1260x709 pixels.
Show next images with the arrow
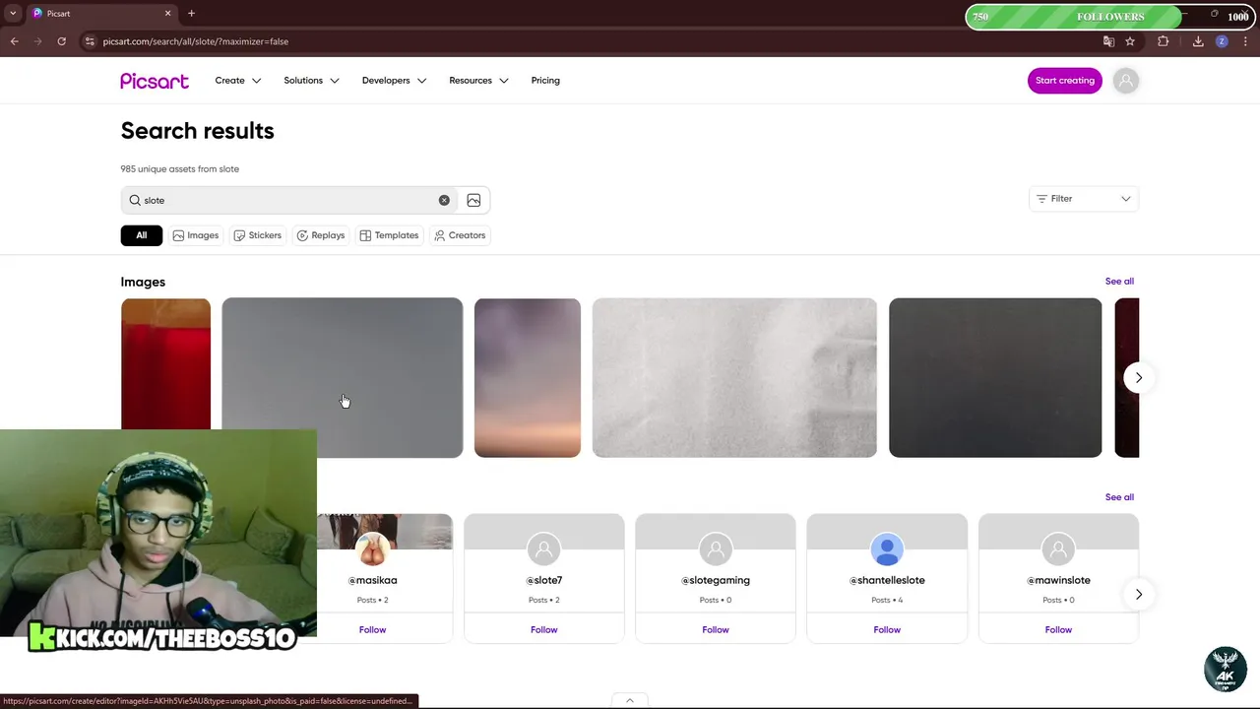coord(1139,378)
